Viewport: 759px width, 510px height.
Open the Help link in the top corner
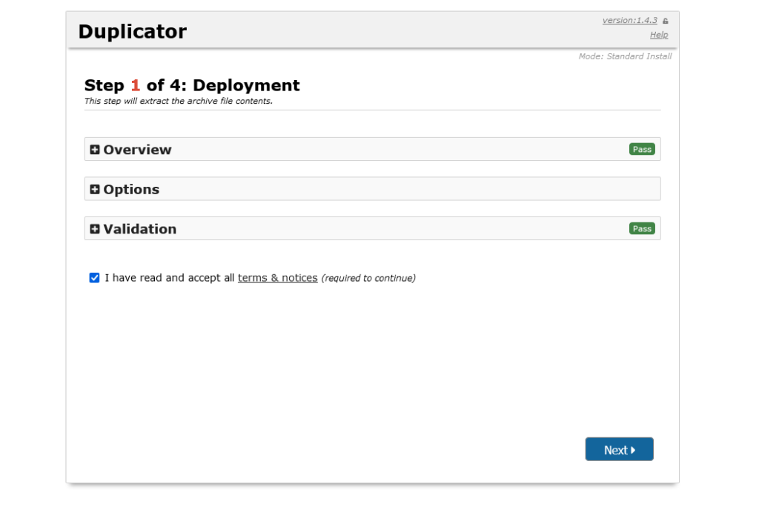(659, 34)
